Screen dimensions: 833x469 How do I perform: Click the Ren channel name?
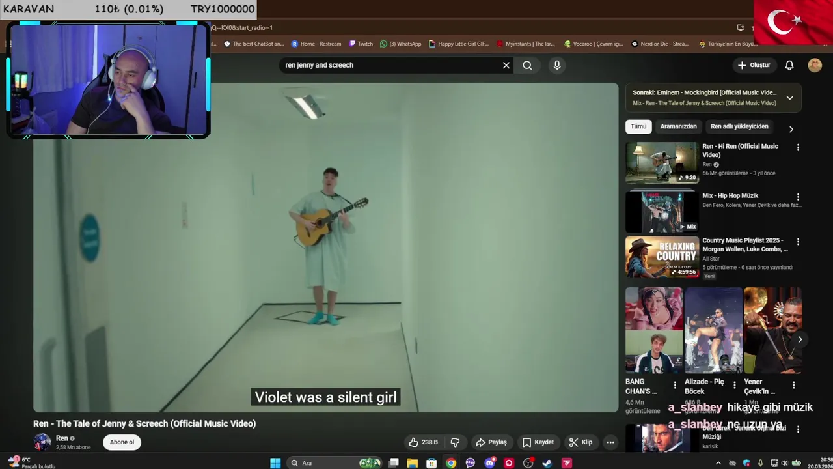(x=62, y=438)
